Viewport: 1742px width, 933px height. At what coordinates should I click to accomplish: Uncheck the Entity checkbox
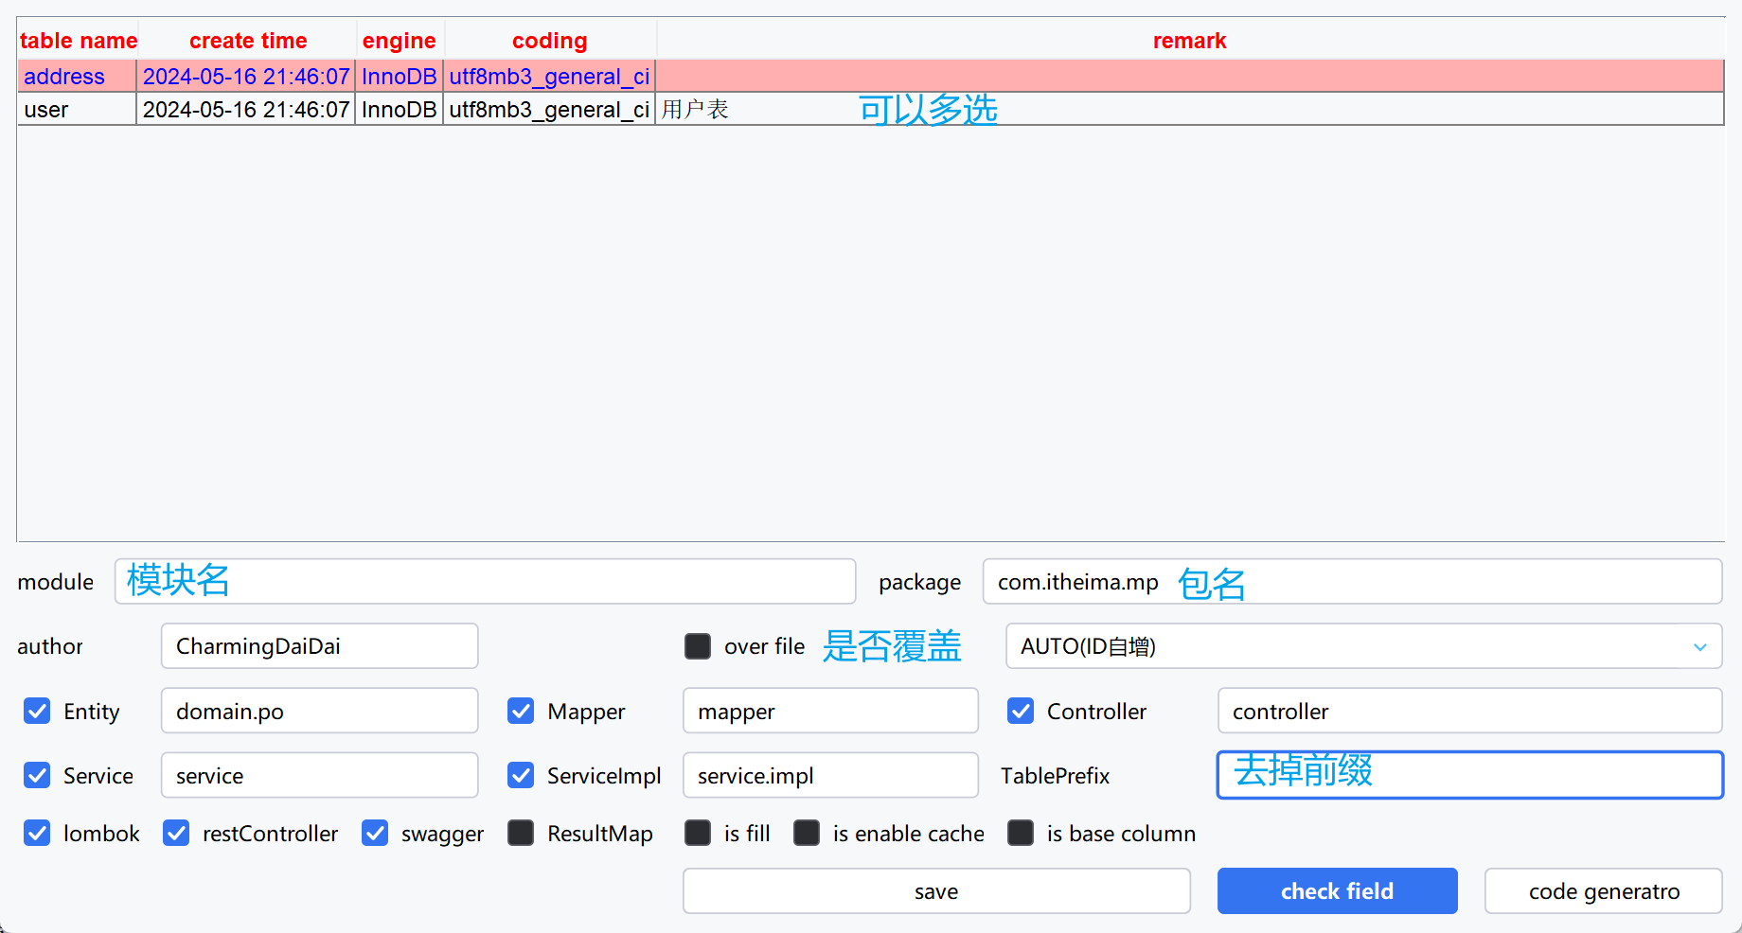(37, 711)
